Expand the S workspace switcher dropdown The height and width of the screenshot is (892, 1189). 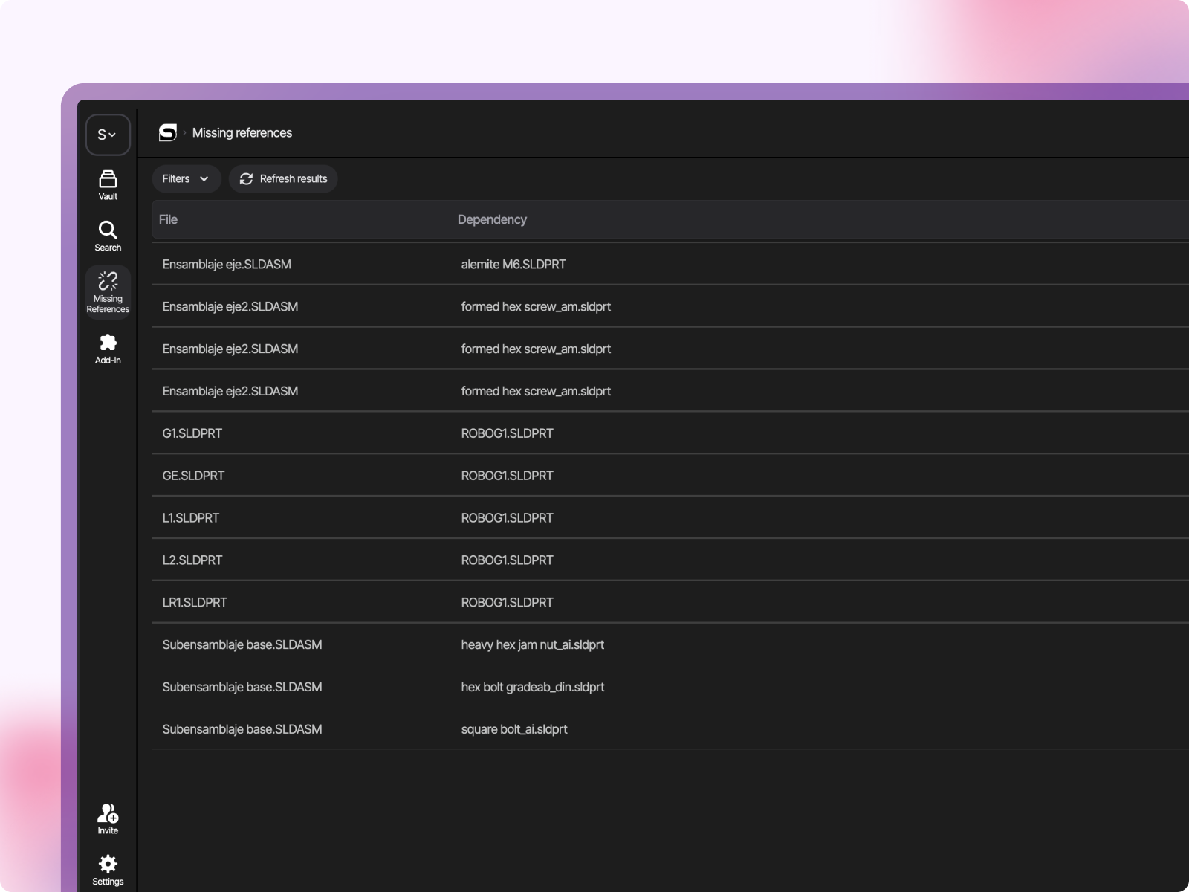click(x=108, y=135)
